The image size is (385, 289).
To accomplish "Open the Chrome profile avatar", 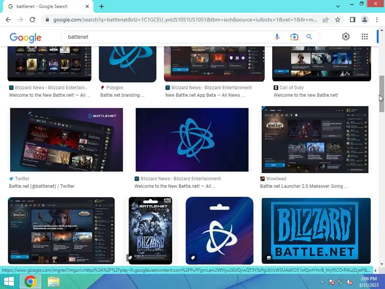I will 365,20.
